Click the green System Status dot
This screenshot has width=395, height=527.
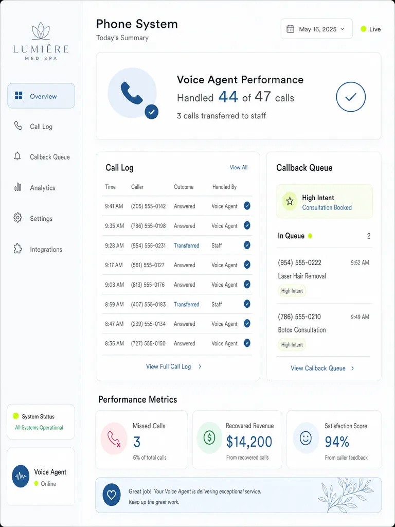pos(15,416)
